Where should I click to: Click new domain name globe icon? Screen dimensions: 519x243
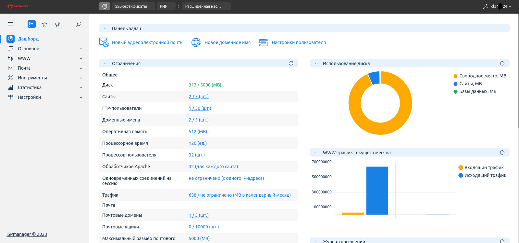tap(196, 42)
